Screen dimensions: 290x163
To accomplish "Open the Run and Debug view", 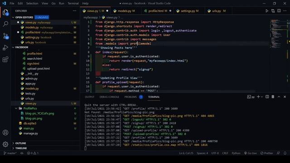I will click(5, 48).
